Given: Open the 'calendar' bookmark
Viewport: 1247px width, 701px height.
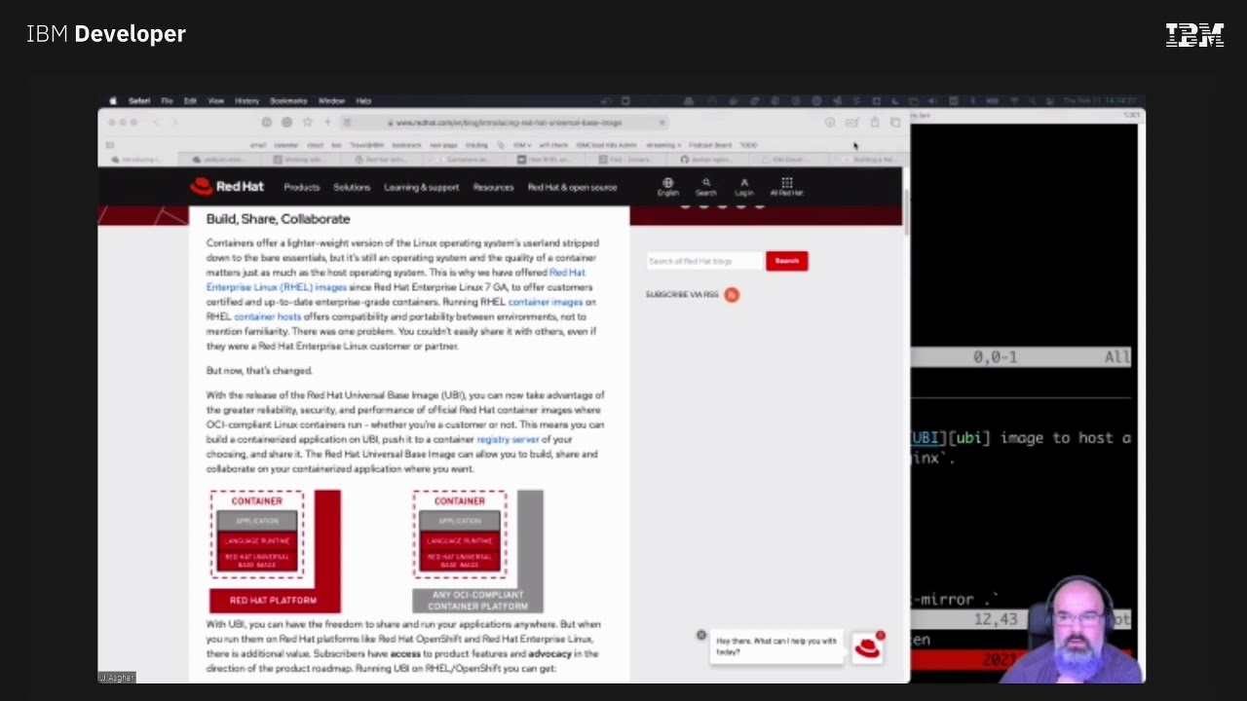Looking at the screenshot, I should (286, 145).
